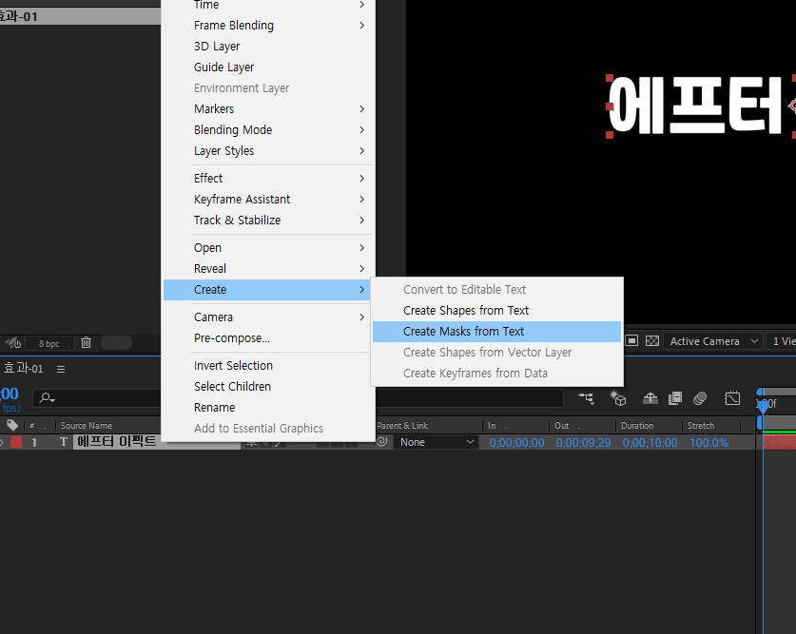Viewport: 796px width, 634px height.
Task: Choose Select Children menu item
Action: [x=269, y=387]
